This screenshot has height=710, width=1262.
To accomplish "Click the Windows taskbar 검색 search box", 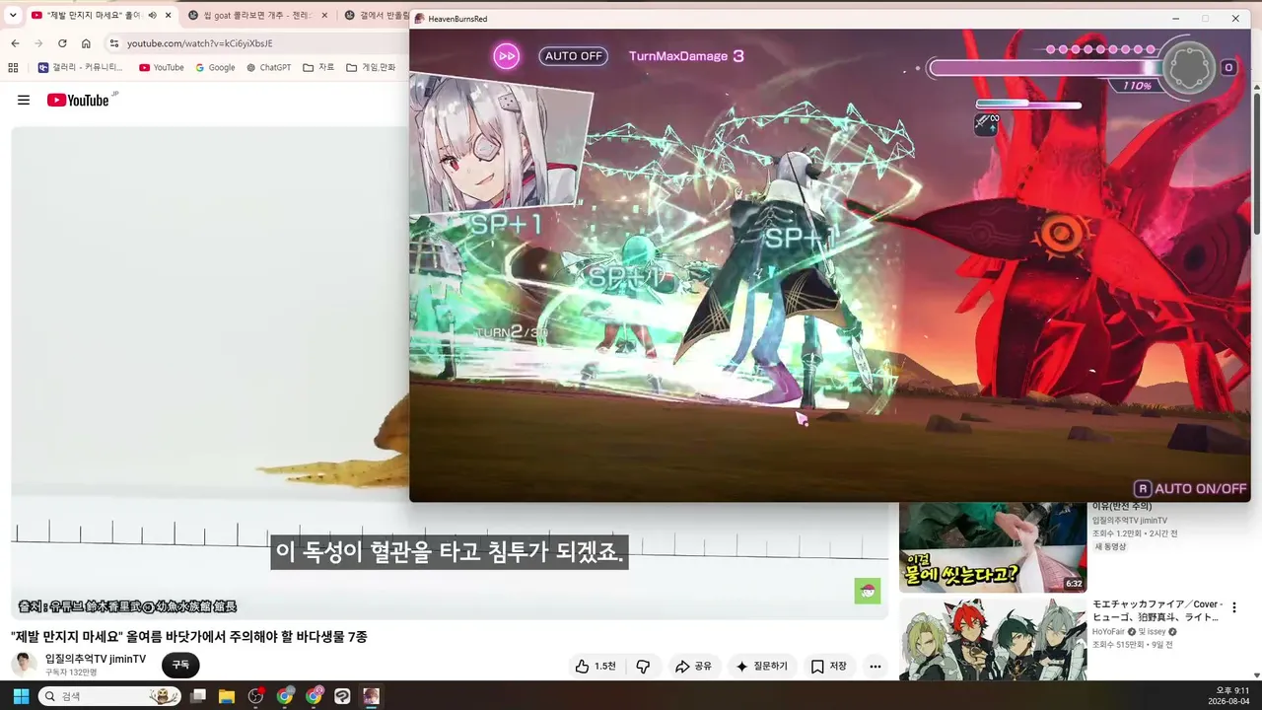I will [109, 696].
